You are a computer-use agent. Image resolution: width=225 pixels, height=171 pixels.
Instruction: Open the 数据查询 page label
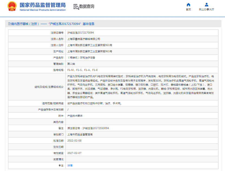(x=87, y=6)
